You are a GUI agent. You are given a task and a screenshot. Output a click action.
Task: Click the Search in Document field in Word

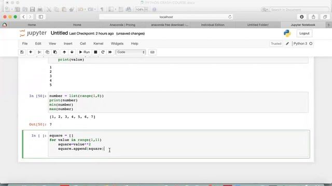point(299,10)
